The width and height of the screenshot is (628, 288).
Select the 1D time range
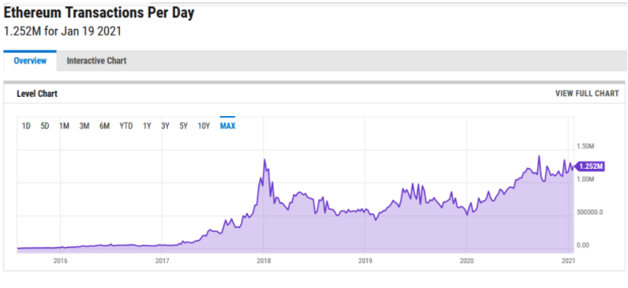pos(26,126)
